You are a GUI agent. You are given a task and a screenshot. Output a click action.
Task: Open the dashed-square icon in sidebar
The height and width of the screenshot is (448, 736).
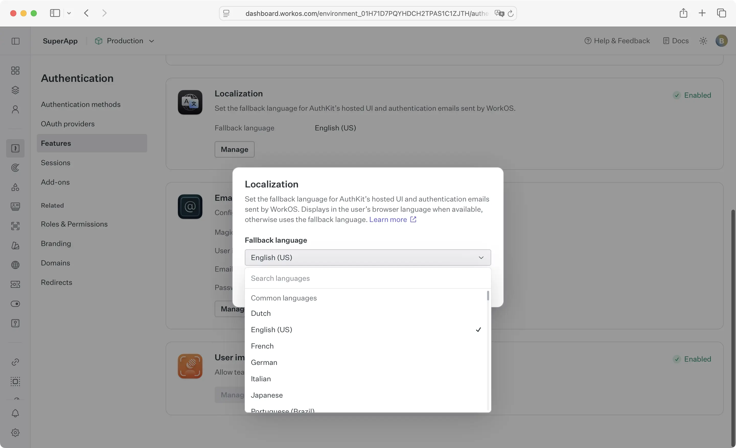(x=15, y=381)
